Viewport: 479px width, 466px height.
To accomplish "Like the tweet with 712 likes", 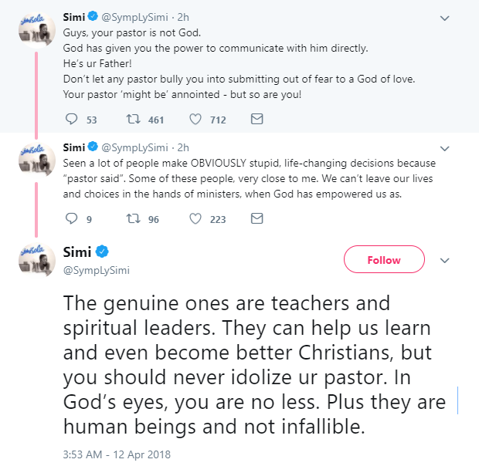I will 196,120.
